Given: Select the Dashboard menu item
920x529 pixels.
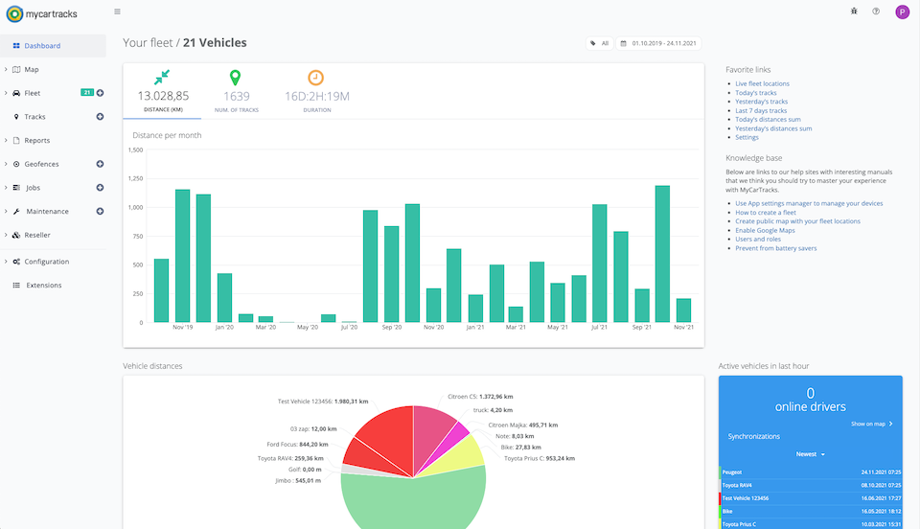Looking at the screenshot, I should [x=53, y=46].
